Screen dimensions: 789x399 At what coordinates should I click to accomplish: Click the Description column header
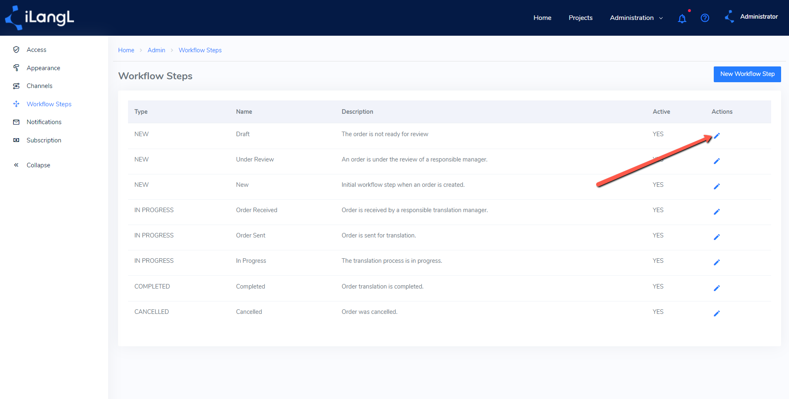[358, 112]
